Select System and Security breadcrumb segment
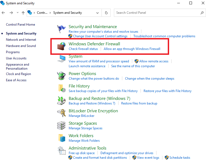The height and width of the screenshot is (166, 206). tap(68, 13)
